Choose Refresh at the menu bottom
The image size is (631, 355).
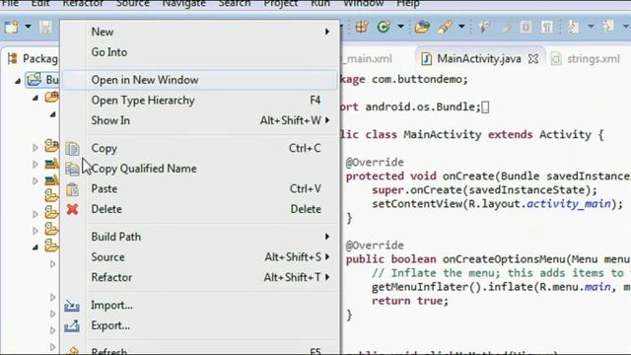click(x=199, y=350)
